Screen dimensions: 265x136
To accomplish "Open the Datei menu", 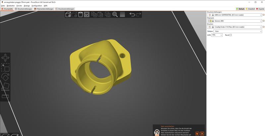I will (x=3, y=6).
